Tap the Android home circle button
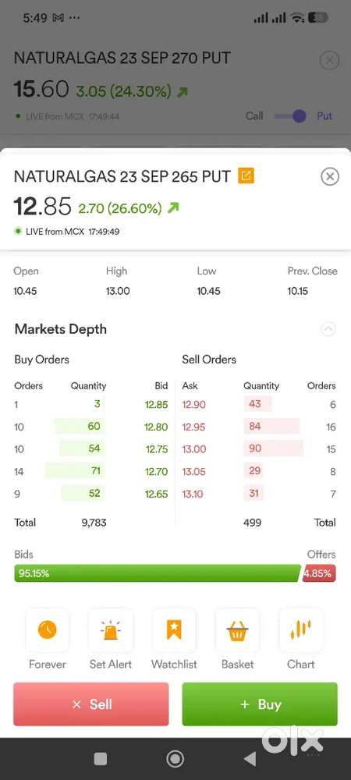The image size is (351, 780). pyautogui.click(x=175, y=759)
